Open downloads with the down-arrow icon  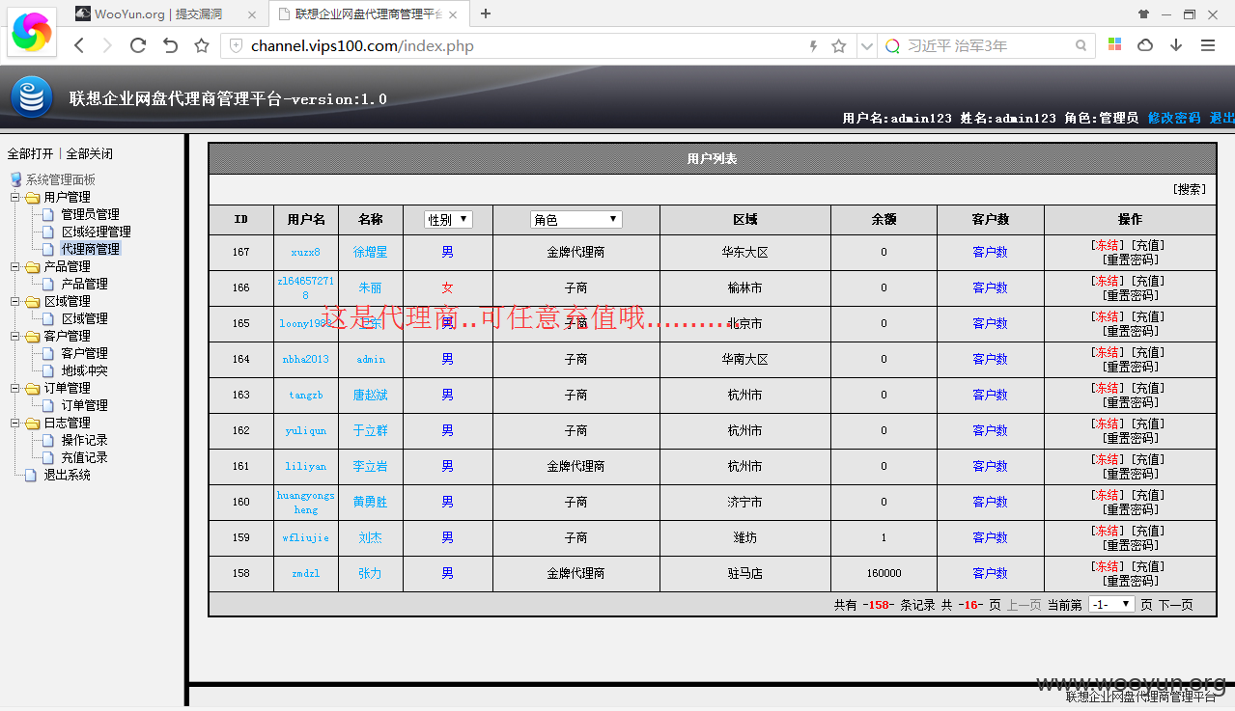[1176, 45]
